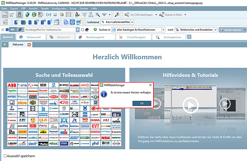Click the colored blocks with pencil icon

point(77,14)
